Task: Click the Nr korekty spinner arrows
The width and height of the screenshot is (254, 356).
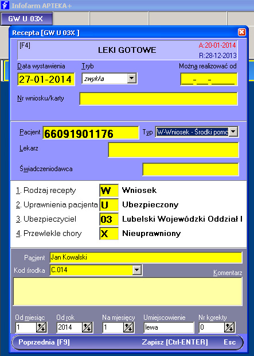Action: pyautogui.click(x=229, y=327)
